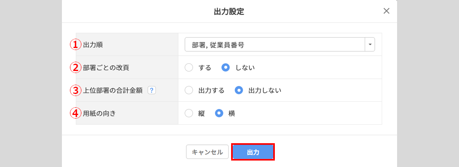The width and height of the screenshot is (459, 167).
Task: Click the 部署ごとの改頁 row label
Action: point(106,68)
